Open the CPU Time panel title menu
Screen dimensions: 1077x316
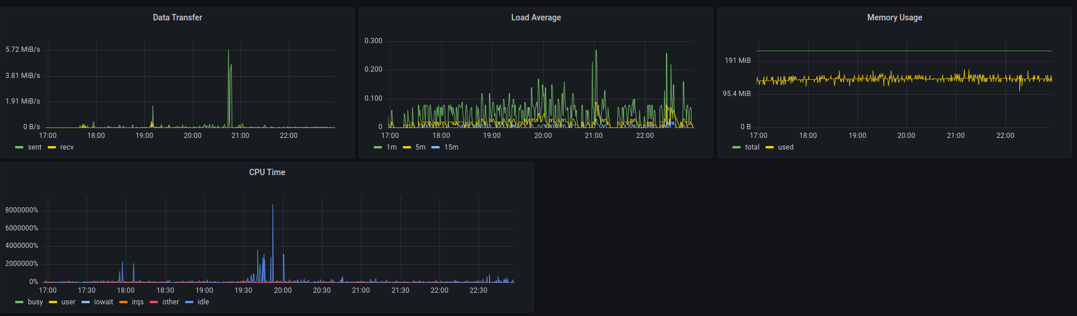point(267,172)
